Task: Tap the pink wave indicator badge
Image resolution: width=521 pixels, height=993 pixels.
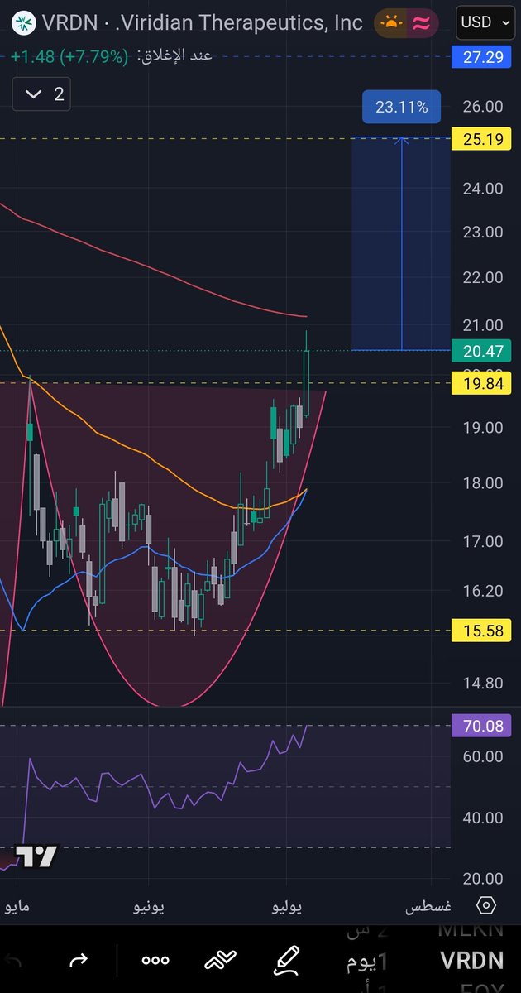Action: click(423, 22)
